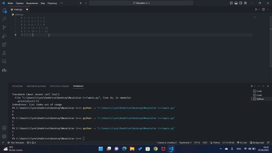Pick interpreter 3.11.2 64-bit

click(228, 143)
